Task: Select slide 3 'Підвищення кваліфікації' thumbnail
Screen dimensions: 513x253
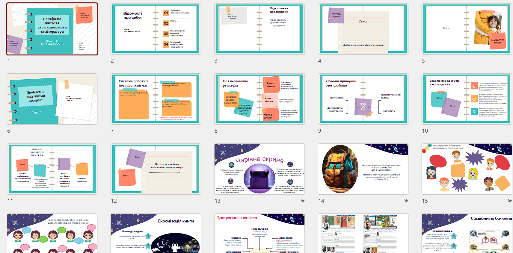Action: coord(259,29)
